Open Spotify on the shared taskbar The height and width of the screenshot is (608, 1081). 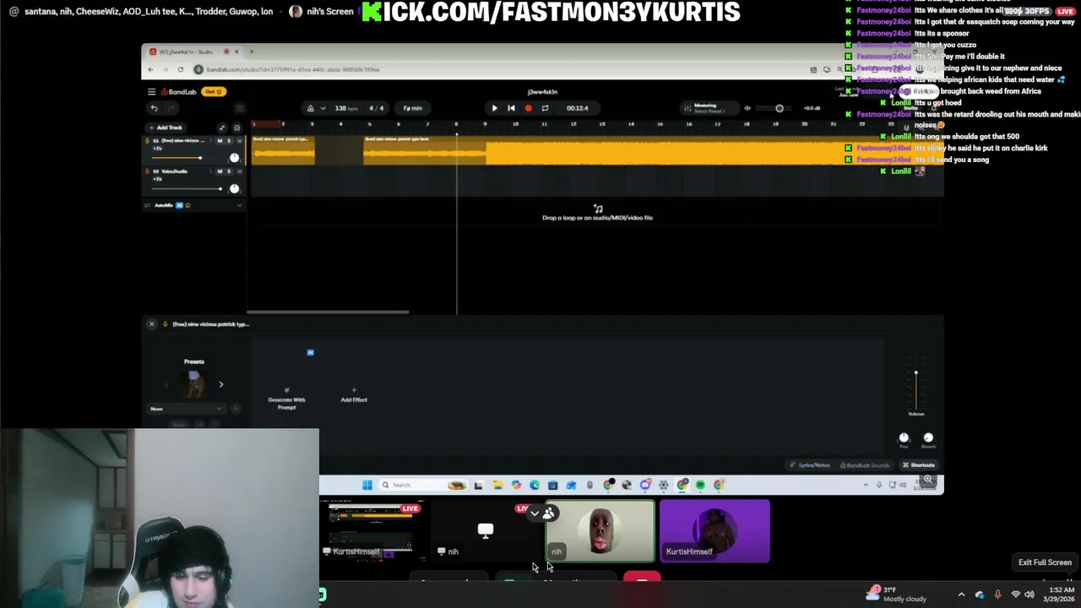[x=700, y=485]
